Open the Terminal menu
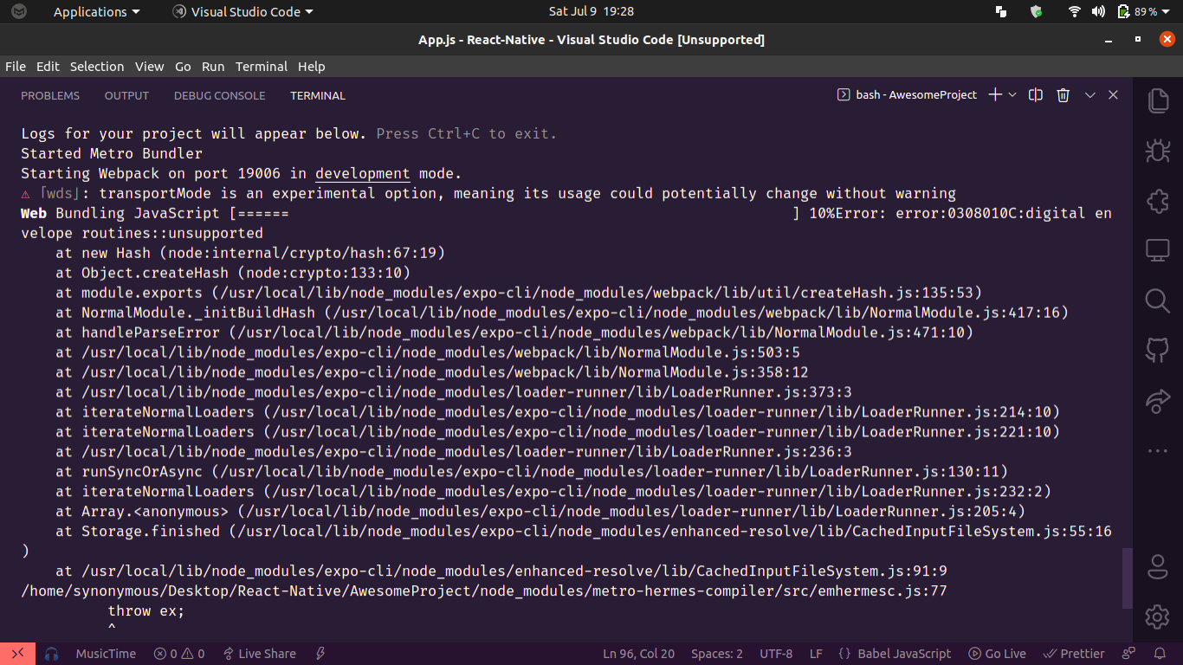This screenshot has height=665, width=1183. click(x=262, y=67)
